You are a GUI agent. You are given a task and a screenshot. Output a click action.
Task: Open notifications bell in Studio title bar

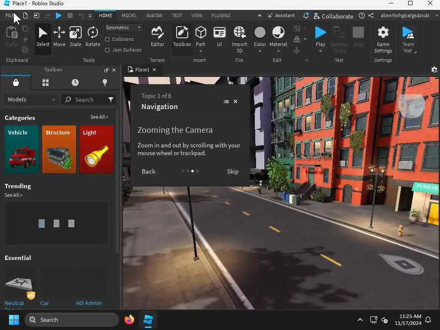pyautogui.click(x=306, y=16)
